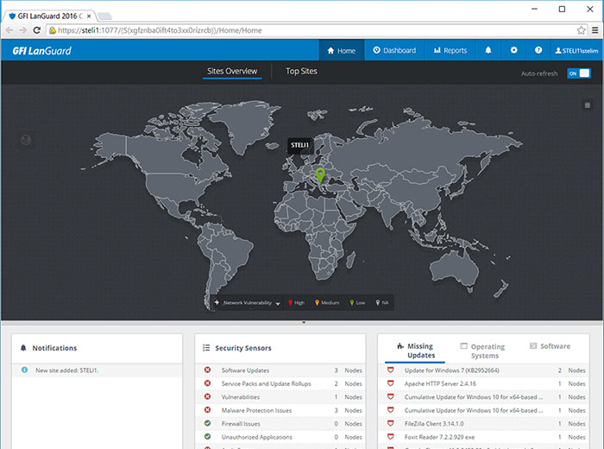Image resolution: width=604 pixels, height=449 pixels.
Task: Click red status icon for Software Updates
Action: coord(207,370)
